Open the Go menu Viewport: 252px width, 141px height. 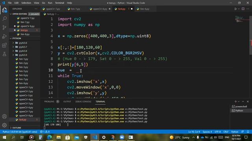[43, 3]
